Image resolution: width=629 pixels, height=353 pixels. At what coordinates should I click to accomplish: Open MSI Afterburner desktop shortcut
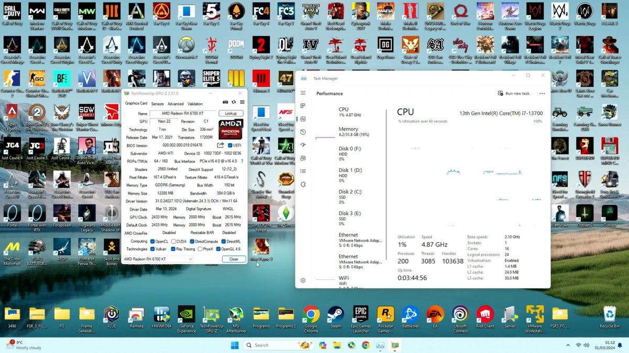tap(236, 319)
